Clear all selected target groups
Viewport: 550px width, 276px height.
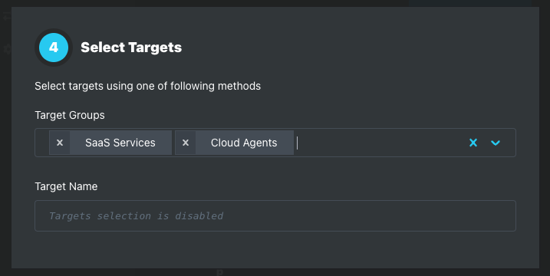(x=473, y=143)
